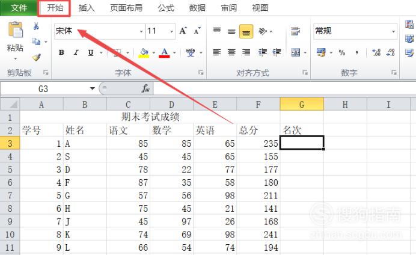Image resolution: width=416 pixels, height=255 pixels.
Task: Open the paste options arrow under 粘贴
Action: pos(15,59)
